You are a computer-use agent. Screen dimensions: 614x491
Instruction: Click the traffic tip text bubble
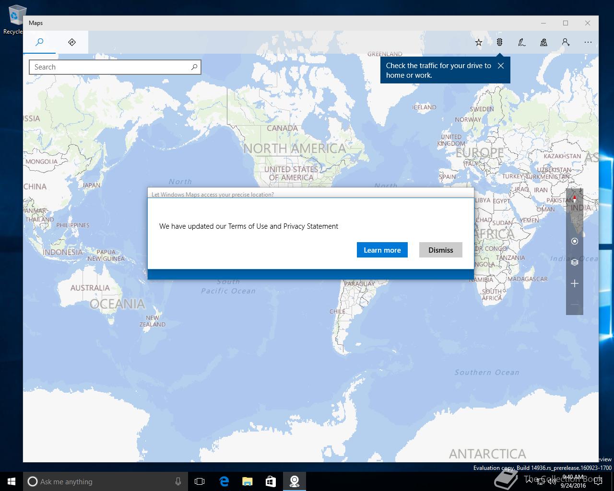click(x=438, y=70)
